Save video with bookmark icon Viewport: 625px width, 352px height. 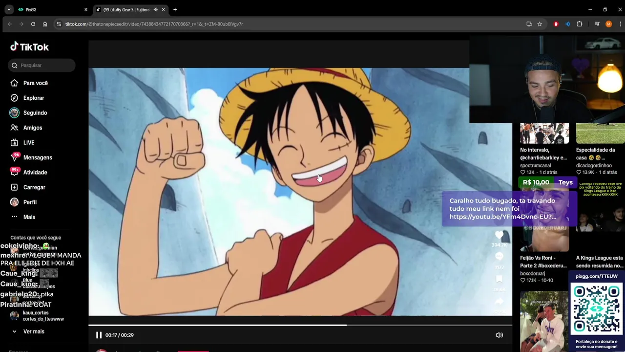click(499, 279)
